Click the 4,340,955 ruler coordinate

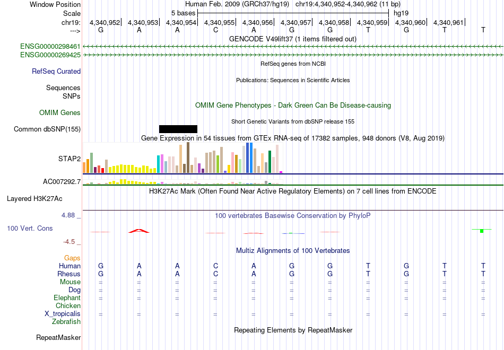(x=219, y=22)
